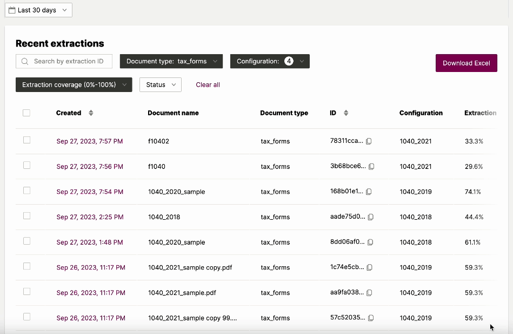This screenshot has width=513, height=334.
Task: Expand the Configuration filter dropdown
Action: pos(270,61)
